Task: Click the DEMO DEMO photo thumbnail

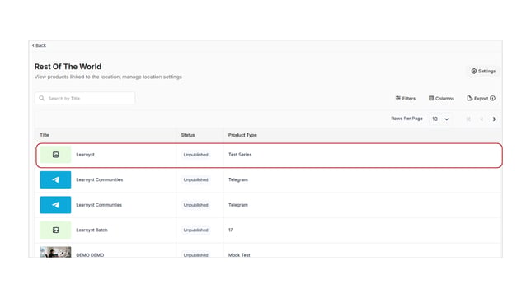Action: [x=55, y=252]
